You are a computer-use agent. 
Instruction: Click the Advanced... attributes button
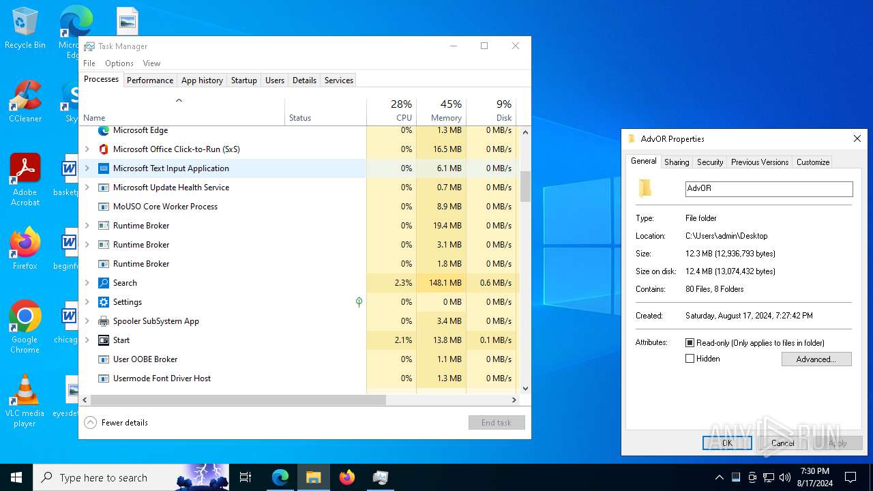[816, 359]
